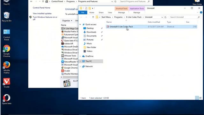Click Programs breadcrumb in Explorer address bar

coord(118,17)
